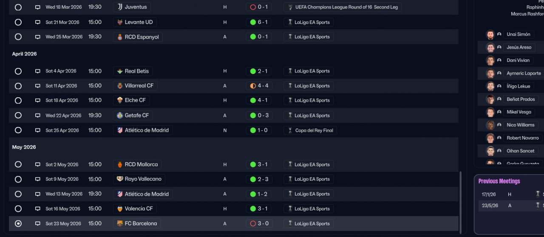Open the Previous Meetings panel header

499,181
